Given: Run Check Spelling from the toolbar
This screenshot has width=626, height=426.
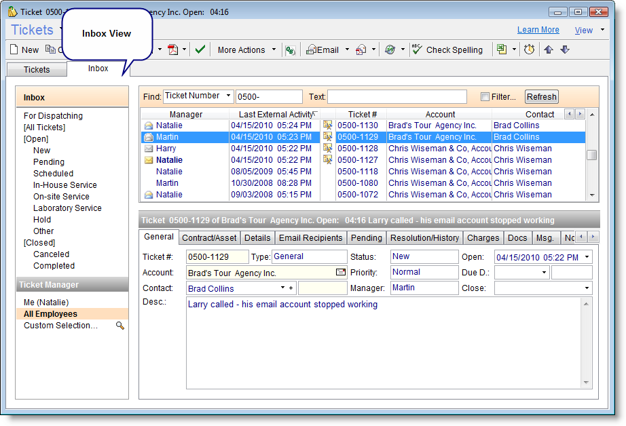Looking at the screenshot, I should [x=447, y=50].
